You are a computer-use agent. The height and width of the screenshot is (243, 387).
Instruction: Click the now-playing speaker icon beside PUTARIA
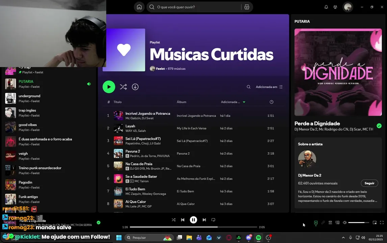tap(89, 84)
